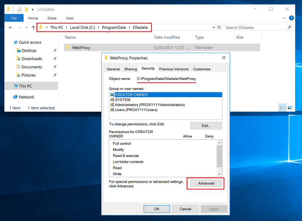Click ProgramData in the address breadcrumb
This screenshot has width=302, height=221.
pos(114,27)
